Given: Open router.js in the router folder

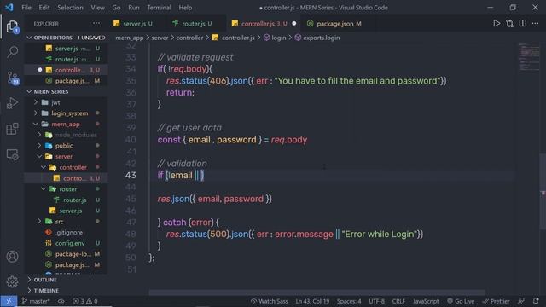Looking at the screenshot, I should pos(74,200).
